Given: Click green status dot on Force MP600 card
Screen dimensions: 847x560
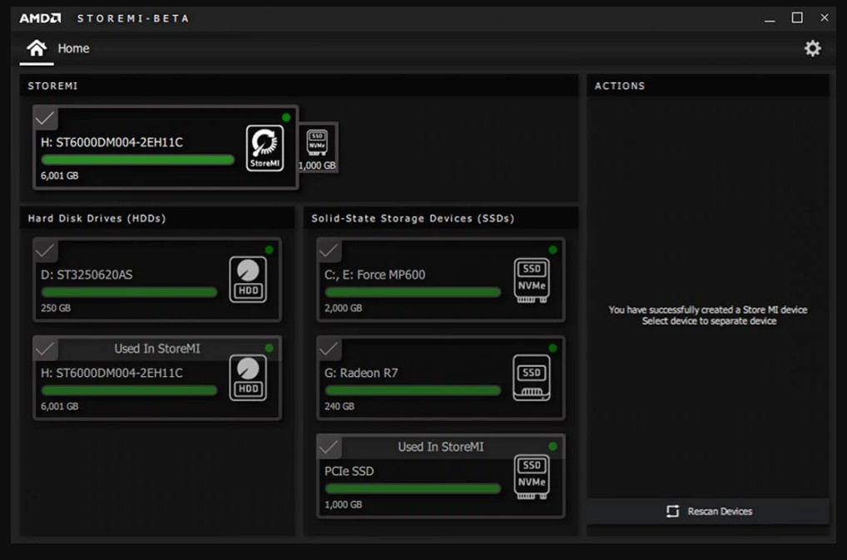Looking at the screenshot, I should (552, 250).
